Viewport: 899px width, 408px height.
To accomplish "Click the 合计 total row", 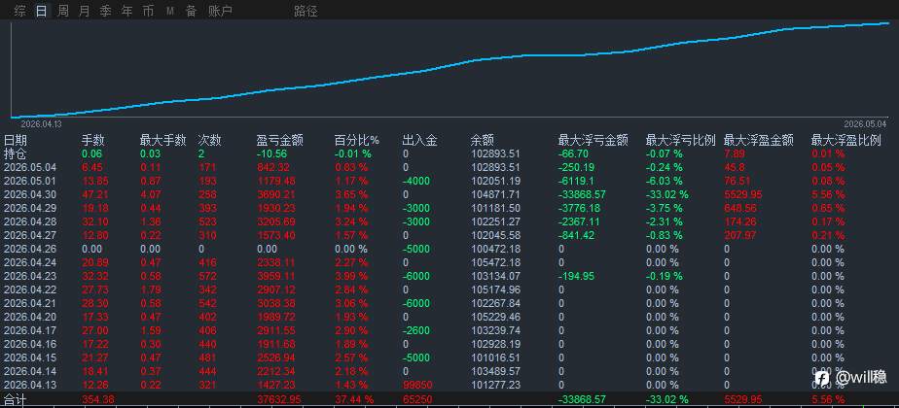I will point(449,399).
